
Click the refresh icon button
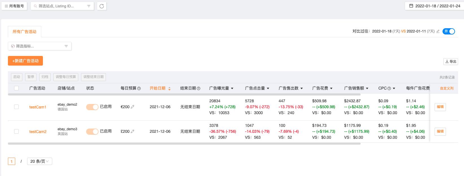[x=102, y=6]
